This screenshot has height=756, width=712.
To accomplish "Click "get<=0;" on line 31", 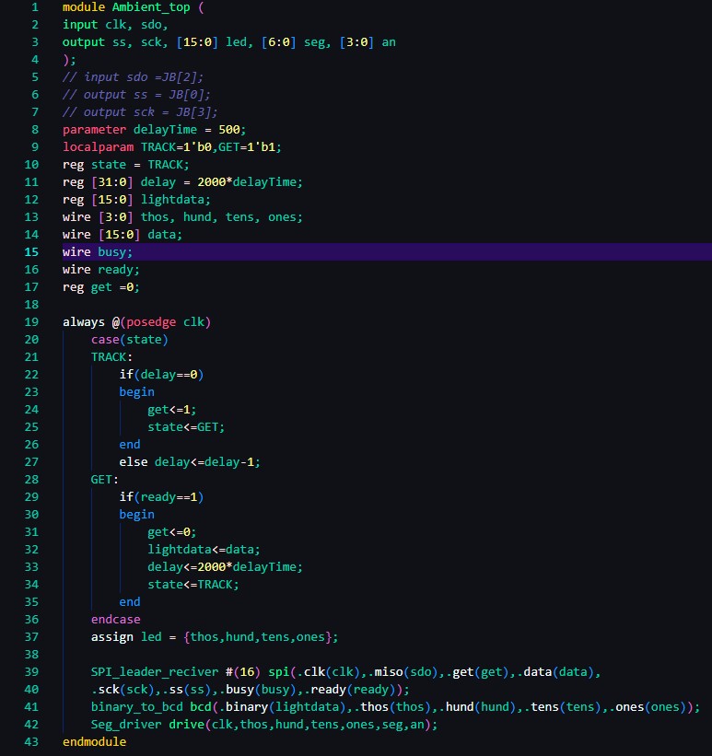I will tap(171, 532).
